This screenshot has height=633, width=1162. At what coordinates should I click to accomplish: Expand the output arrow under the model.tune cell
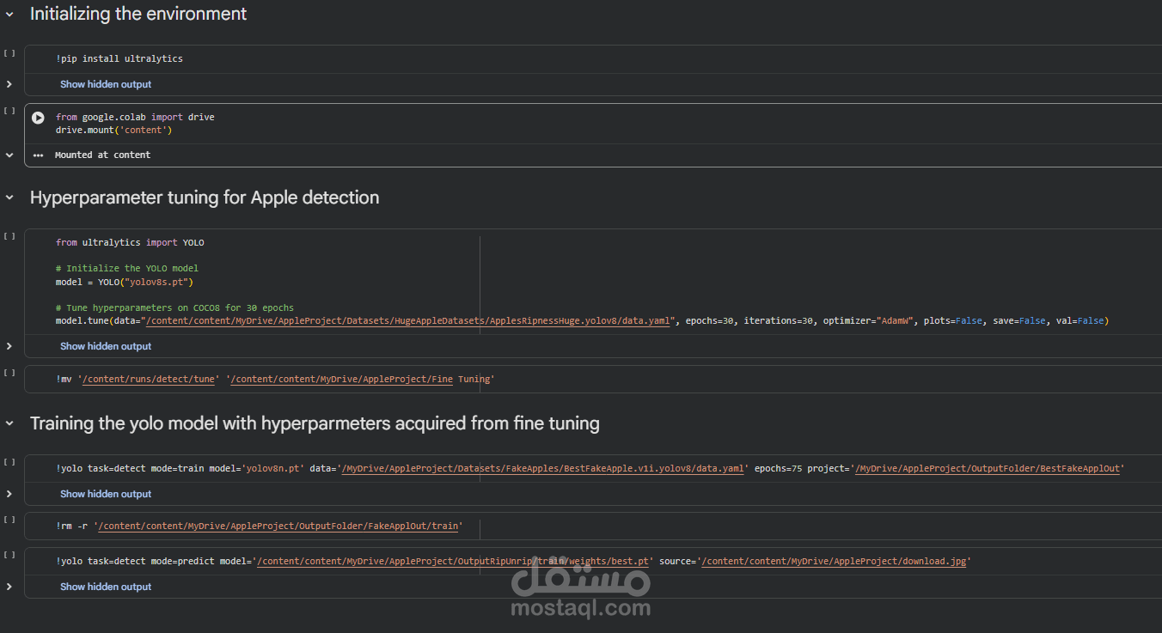pyautogui.click(x=9, y=346)
